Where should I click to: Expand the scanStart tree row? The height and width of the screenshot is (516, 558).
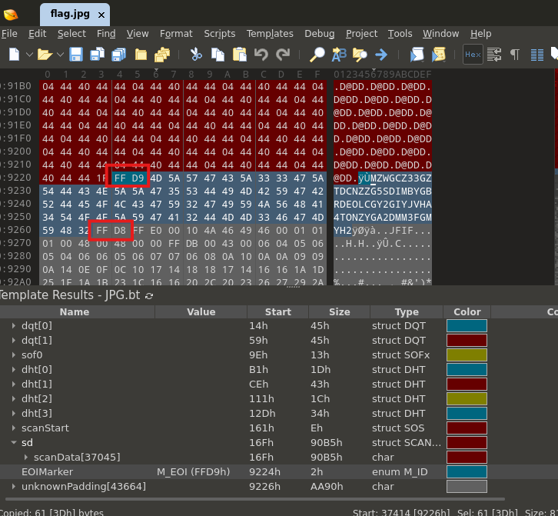pos(14,428)
